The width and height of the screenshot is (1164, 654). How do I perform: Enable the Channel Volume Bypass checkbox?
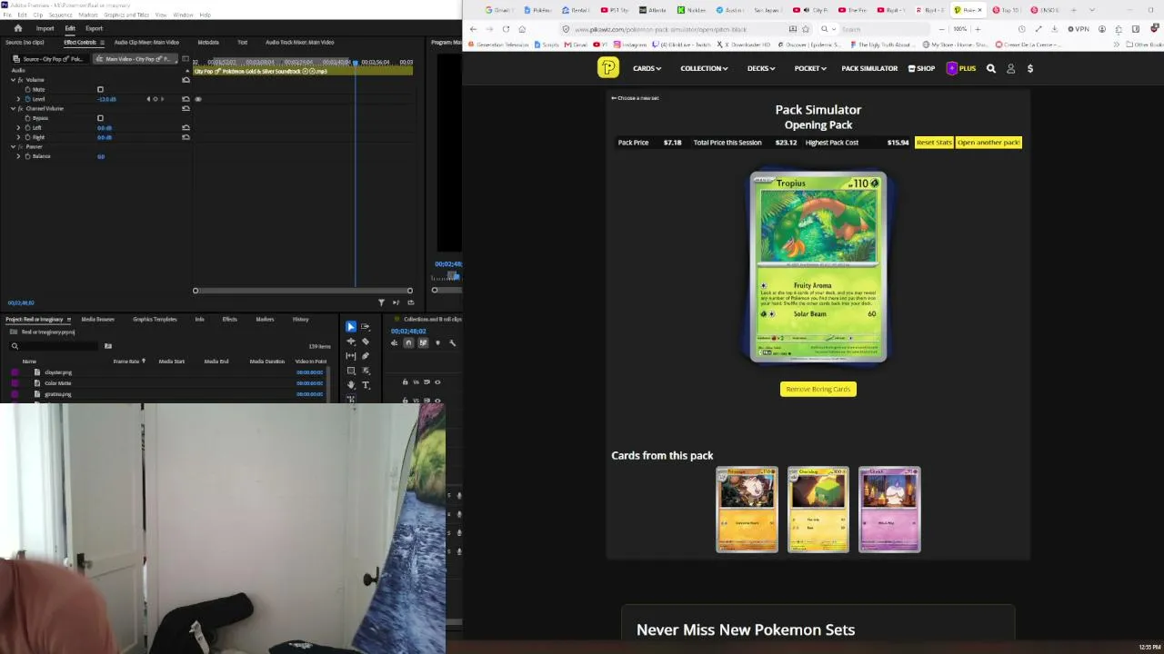pos(100,118)
